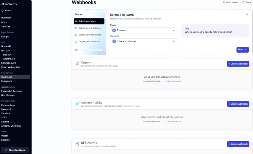Open Alchemy University
This screenshot has width=253, height=154.
[x=11, y=126]
